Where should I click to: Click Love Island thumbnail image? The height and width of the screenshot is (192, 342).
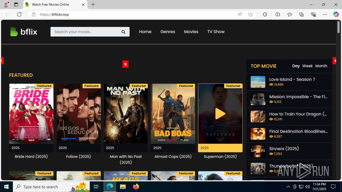(258, 82)
